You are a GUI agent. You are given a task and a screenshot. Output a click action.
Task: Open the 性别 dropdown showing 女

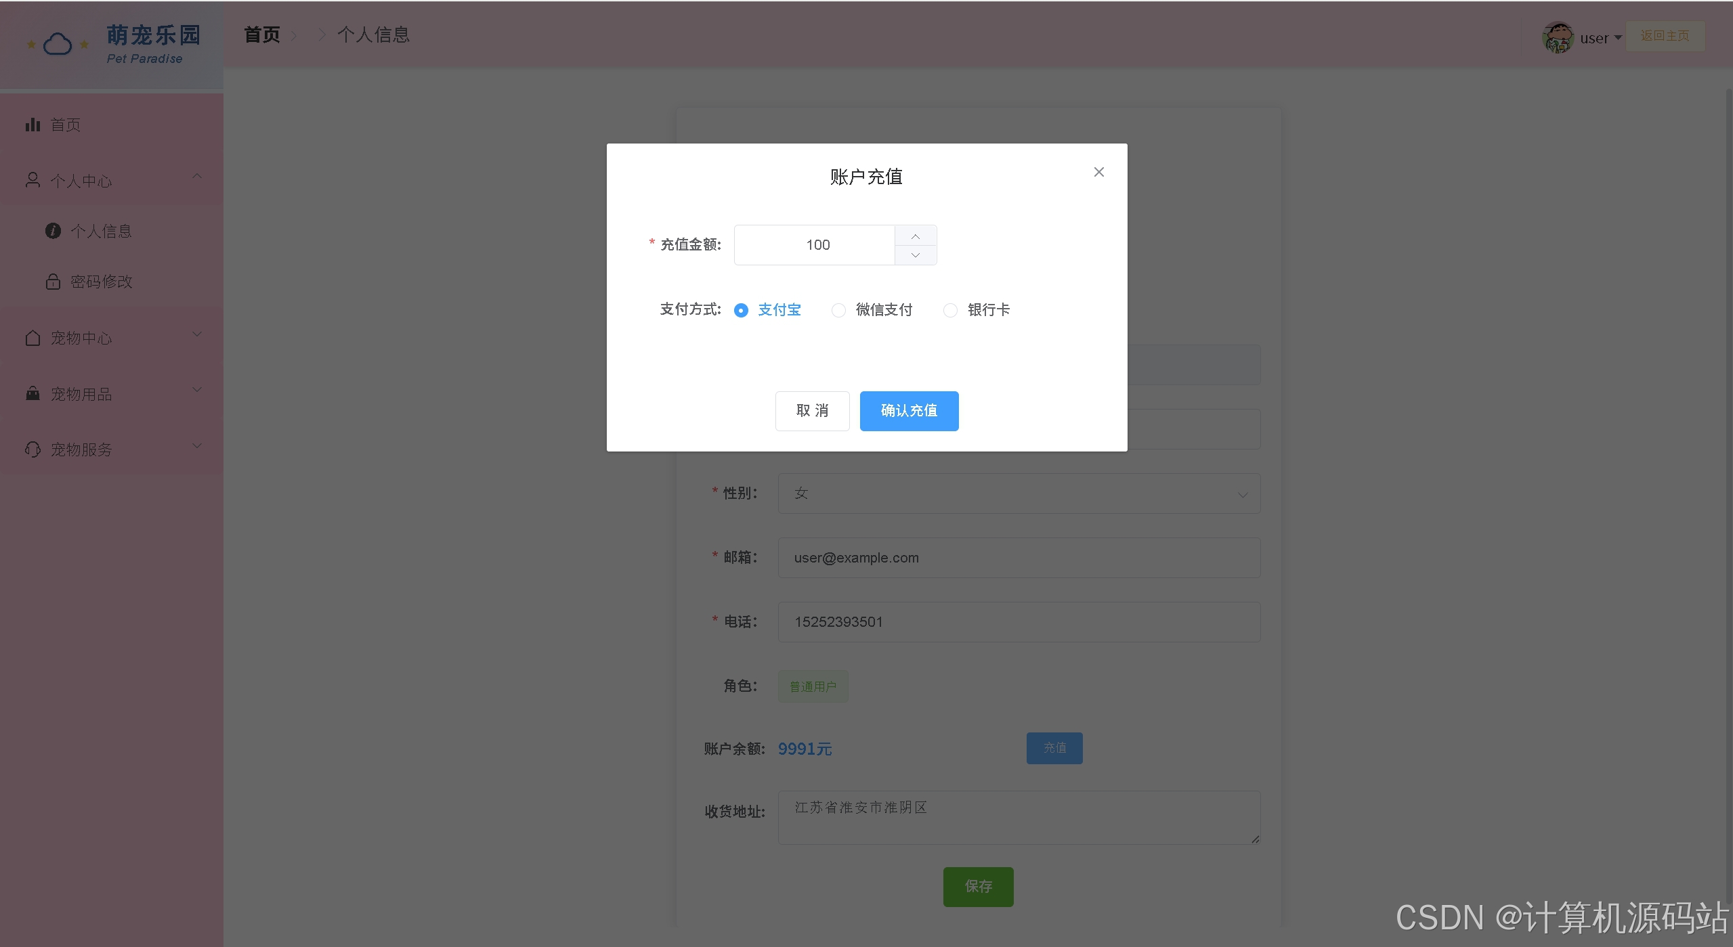[x=1019, y=493]
